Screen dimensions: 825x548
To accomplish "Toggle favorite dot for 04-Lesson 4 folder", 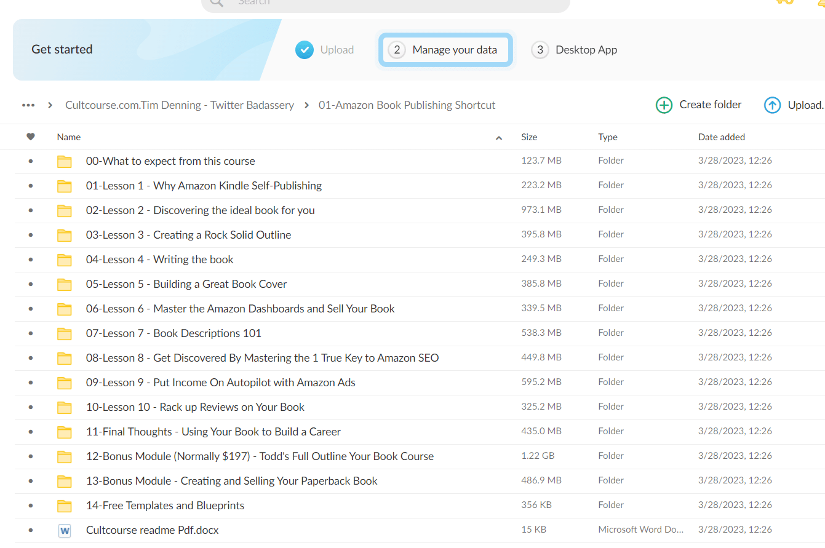I will [31, 260].
